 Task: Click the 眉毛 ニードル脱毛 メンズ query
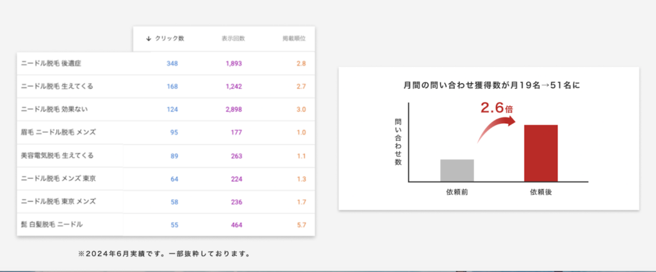(x=58, y=132)
